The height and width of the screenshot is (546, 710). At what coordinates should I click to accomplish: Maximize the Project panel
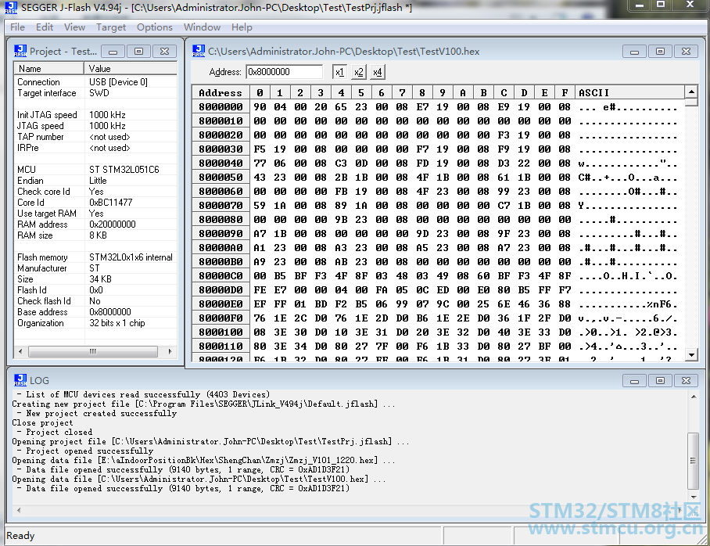click(138, 51)
